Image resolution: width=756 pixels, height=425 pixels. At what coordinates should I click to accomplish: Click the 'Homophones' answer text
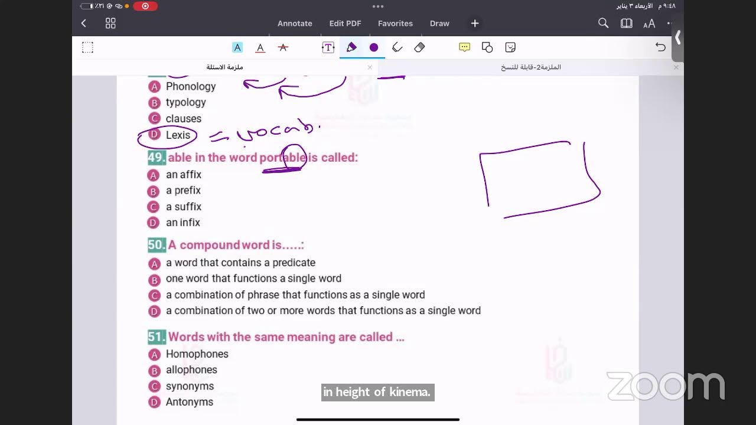(x=197, y=354)
